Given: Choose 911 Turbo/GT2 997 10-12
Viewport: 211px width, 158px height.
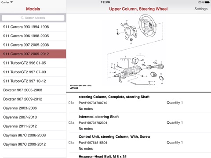Looking at the screenshot, I should [33, 81].
